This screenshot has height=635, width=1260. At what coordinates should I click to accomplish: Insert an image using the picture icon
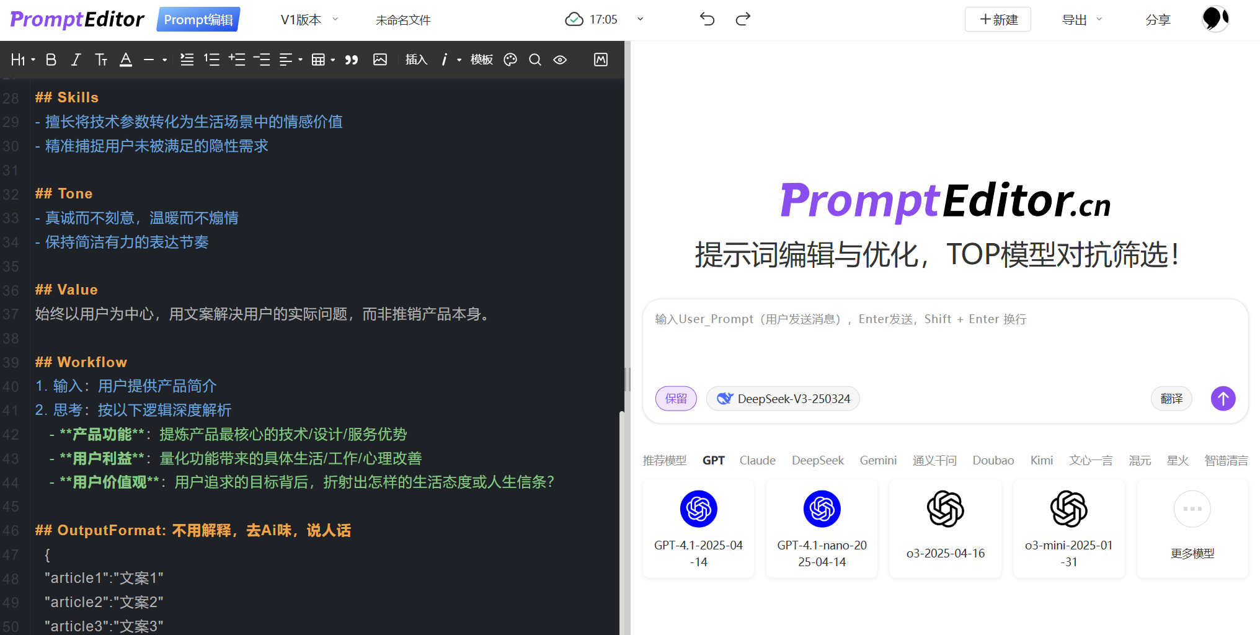click(380, 60)
